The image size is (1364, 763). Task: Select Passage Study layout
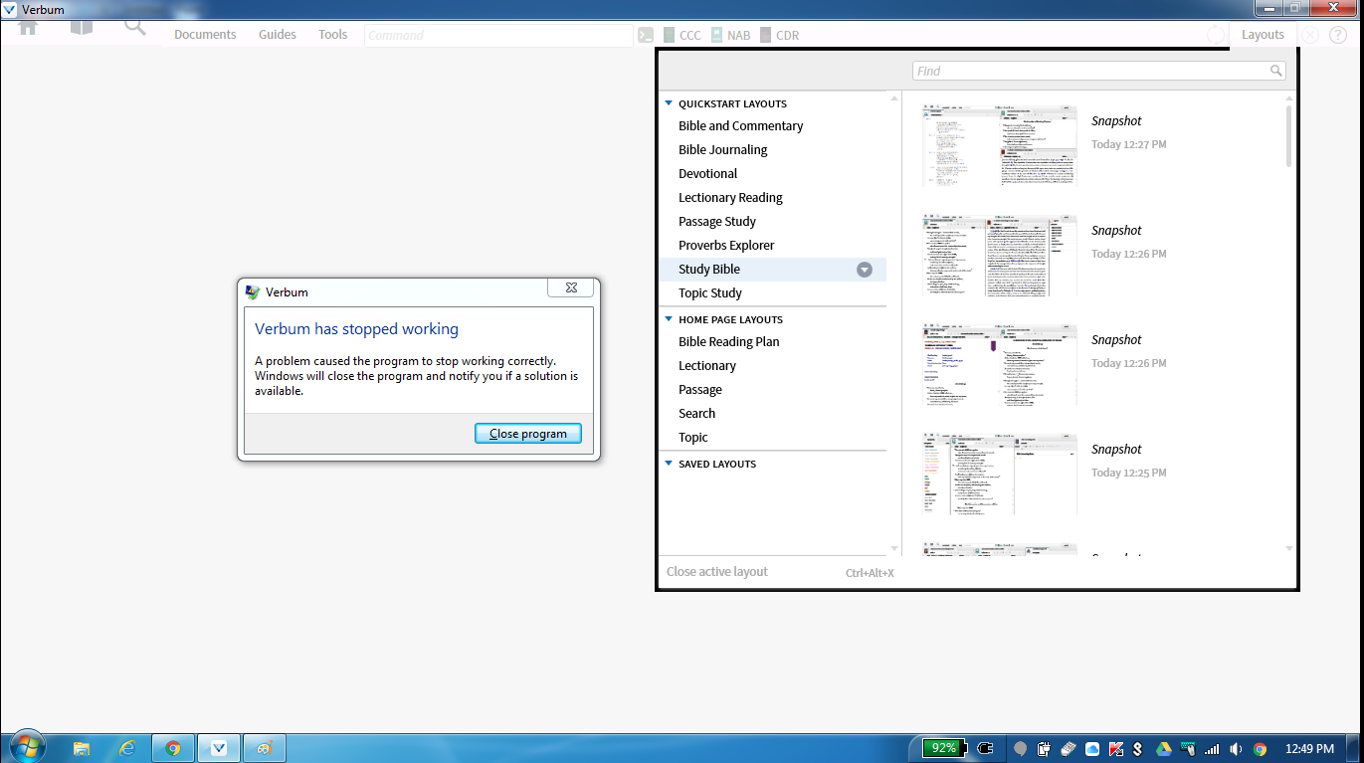click(717, 222)
